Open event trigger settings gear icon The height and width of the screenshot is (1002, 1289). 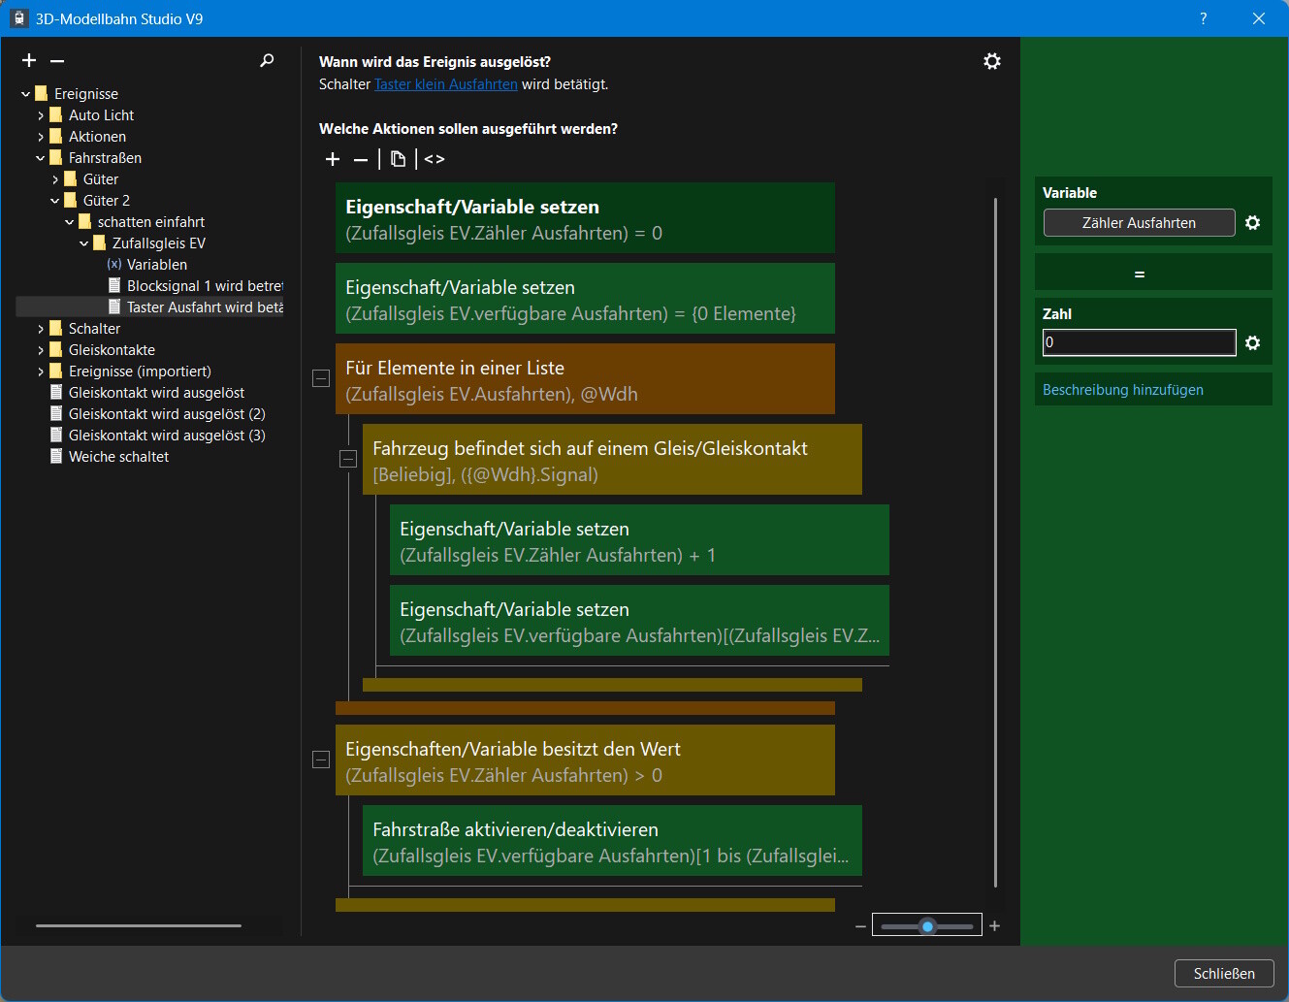(991, 61)
